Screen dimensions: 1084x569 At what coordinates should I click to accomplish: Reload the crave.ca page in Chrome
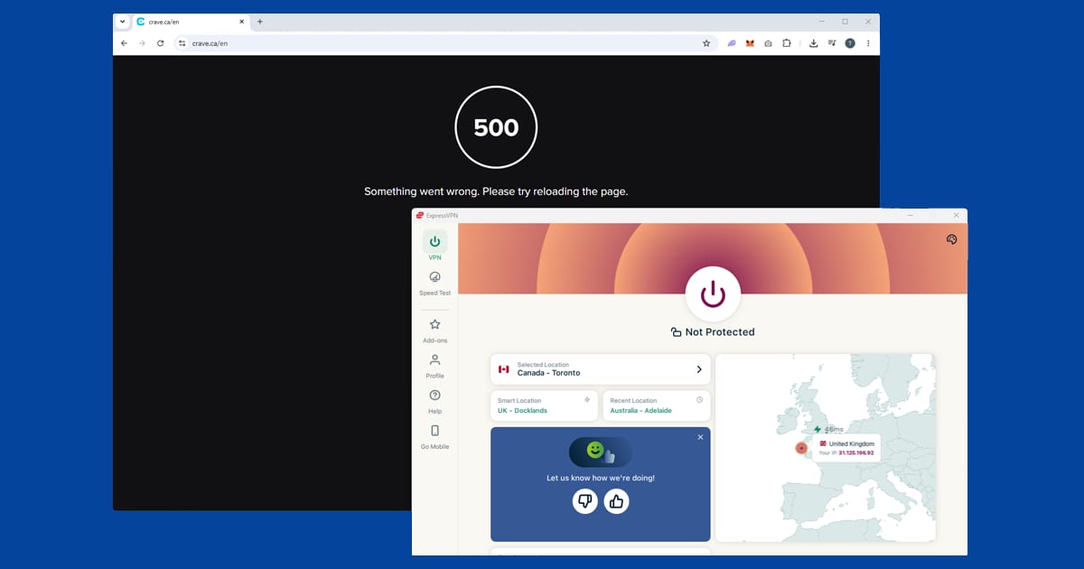161,43
